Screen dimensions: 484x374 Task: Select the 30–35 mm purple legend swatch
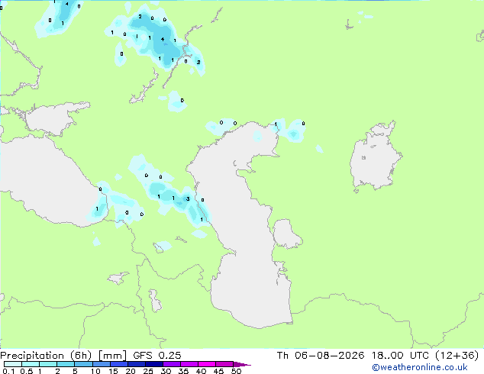172,364
